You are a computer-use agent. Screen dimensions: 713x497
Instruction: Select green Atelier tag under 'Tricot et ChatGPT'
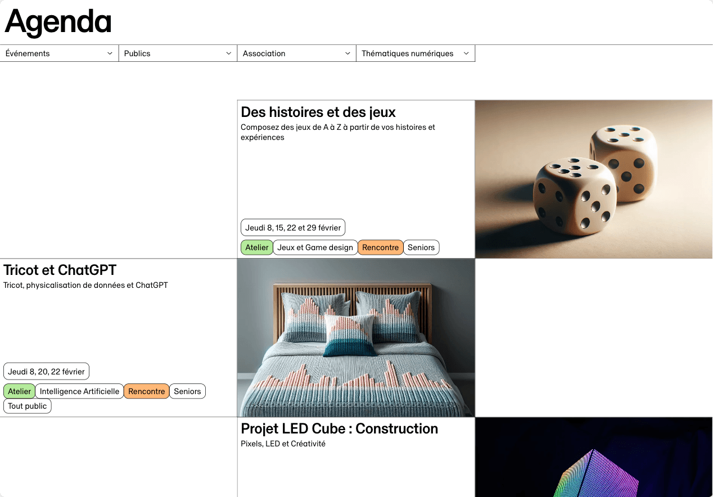click(x=20, y=391)
